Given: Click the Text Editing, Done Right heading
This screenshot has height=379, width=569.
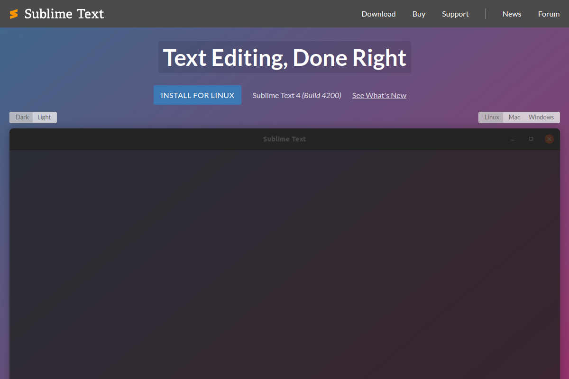Looking at the screenshot, I should click(x=284, y=57).
